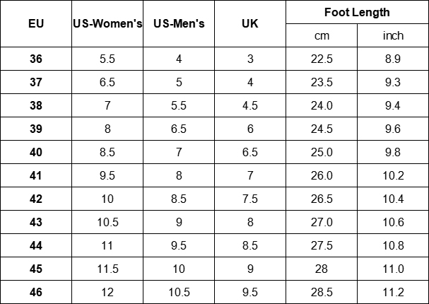Select the 22.5 cm foot length cell
This screenshot has height=304, width=429.
coord(322,59)
